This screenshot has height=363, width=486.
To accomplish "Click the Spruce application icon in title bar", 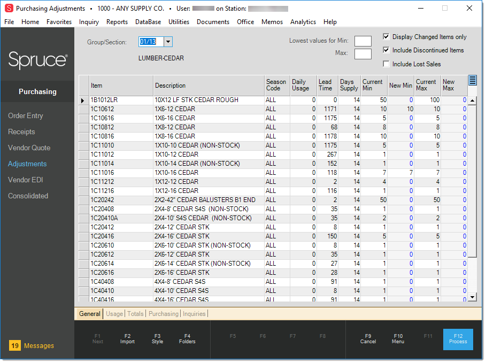I will [x=9, y=8].
